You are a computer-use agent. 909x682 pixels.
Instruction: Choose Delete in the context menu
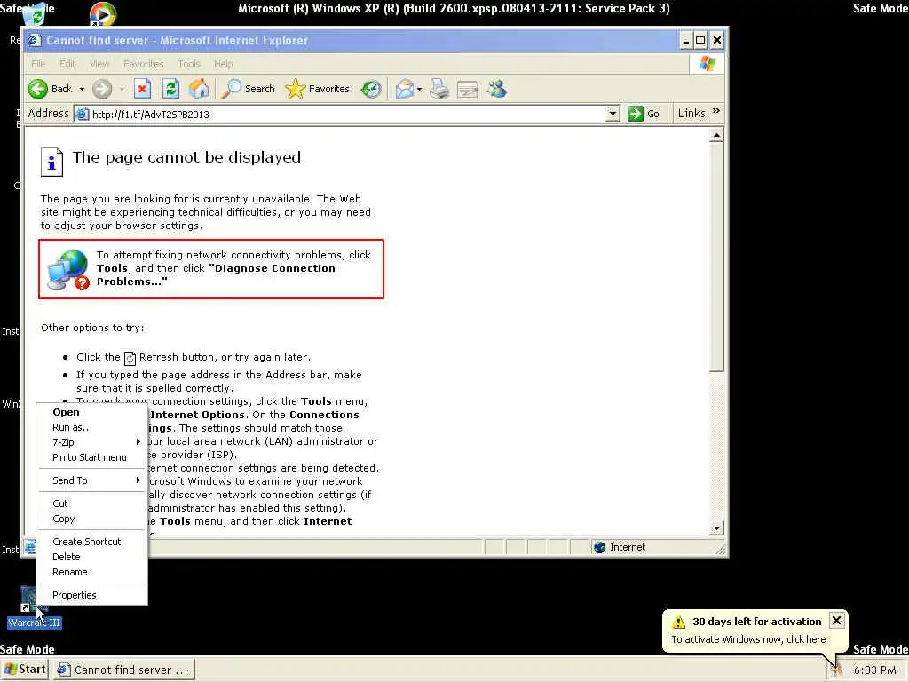coord(91,557)
